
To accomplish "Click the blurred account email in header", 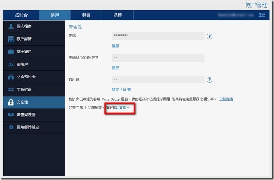I will 236,15.
